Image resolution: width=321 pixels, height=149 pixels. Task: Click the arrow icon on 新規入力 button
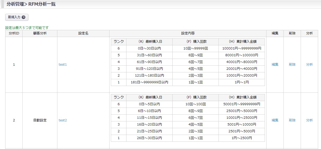click(23, 17)
